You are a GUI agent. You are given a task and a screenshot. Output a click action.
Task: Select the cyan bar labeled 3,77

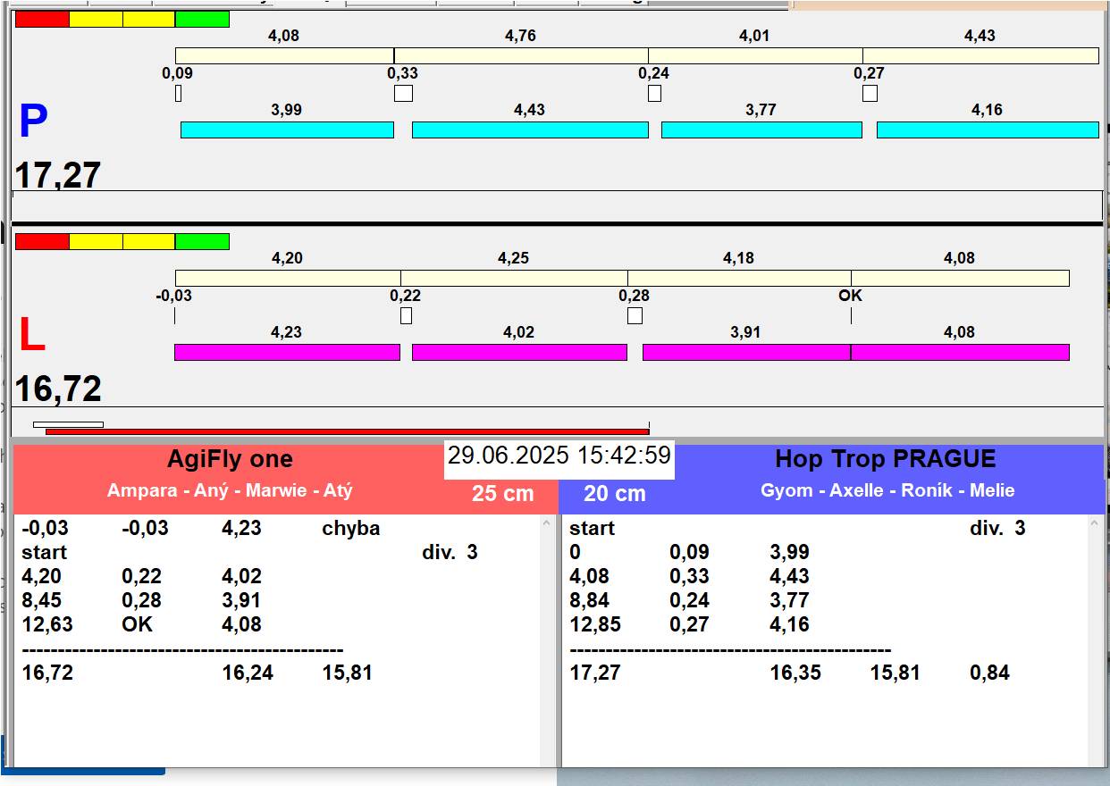click(x=761, y=130)
